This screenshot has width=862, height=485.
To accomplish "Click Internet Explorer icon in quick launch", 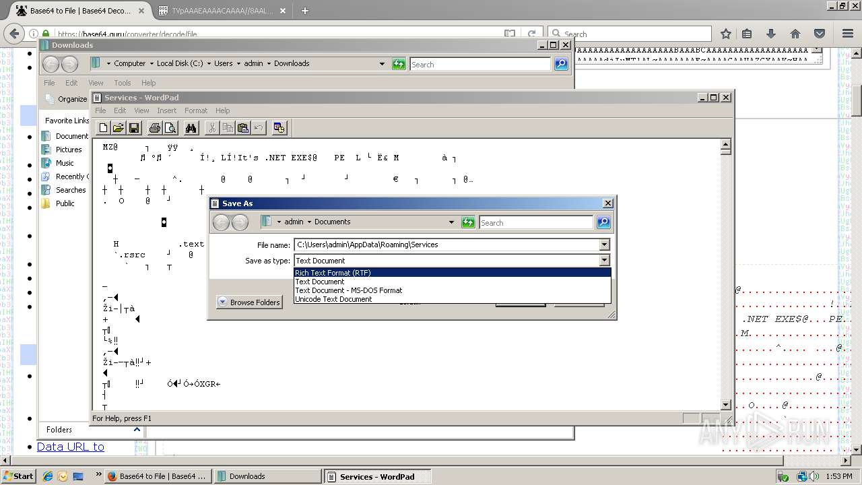I will 48,476.
